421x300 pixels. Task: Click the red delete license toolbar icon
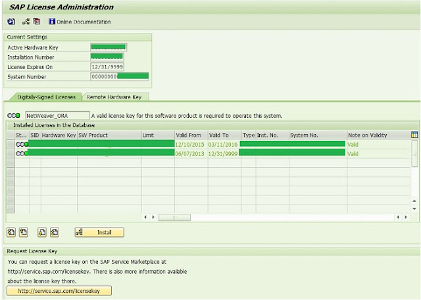coord(37,22)
